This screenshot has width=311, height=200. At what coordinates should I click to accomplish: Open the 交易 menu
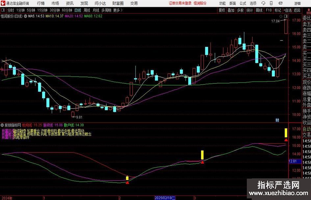tap(134, 3)
